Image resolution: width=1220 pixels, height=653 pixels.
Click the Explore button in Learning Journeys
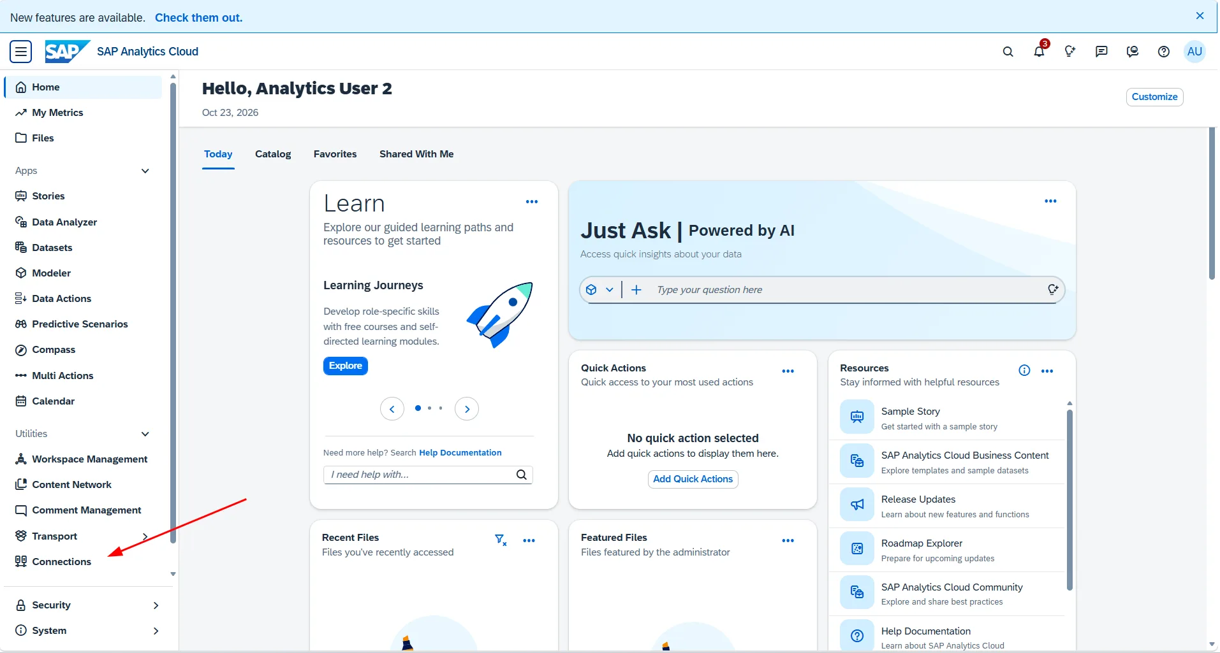(x=346, y=366)
